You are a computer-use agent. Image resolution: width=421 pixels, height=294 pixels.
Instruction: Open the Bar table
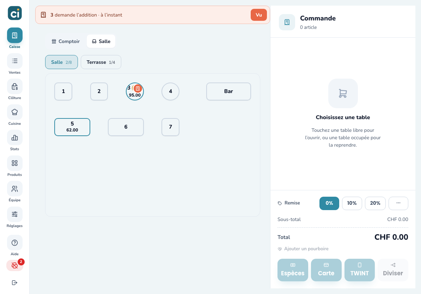[x=228, y=91]
